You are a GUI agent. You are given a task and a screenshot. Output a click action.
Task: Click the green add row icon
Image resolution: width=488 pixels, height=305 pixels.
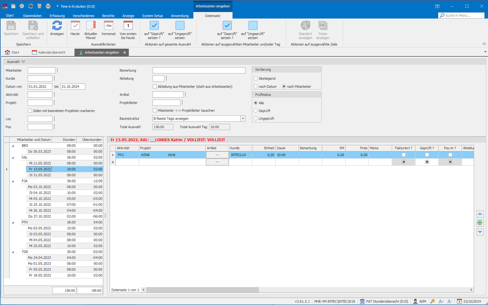480,223
